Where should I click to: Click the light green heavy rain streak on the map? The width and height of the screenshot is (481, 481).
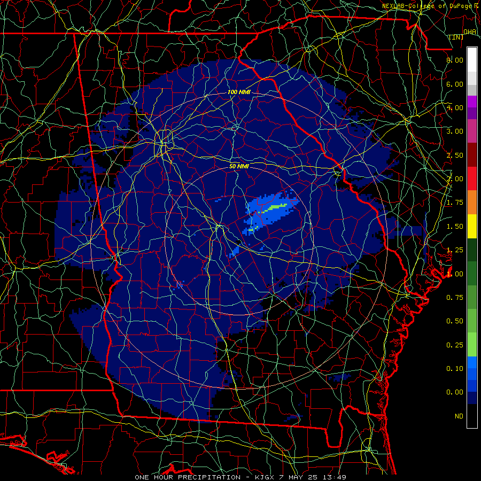tap(274, 207)
